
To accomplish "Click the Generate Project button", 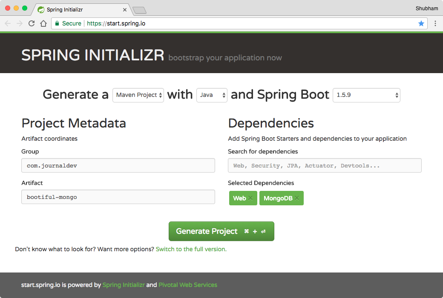I will [x=221, y=231].
